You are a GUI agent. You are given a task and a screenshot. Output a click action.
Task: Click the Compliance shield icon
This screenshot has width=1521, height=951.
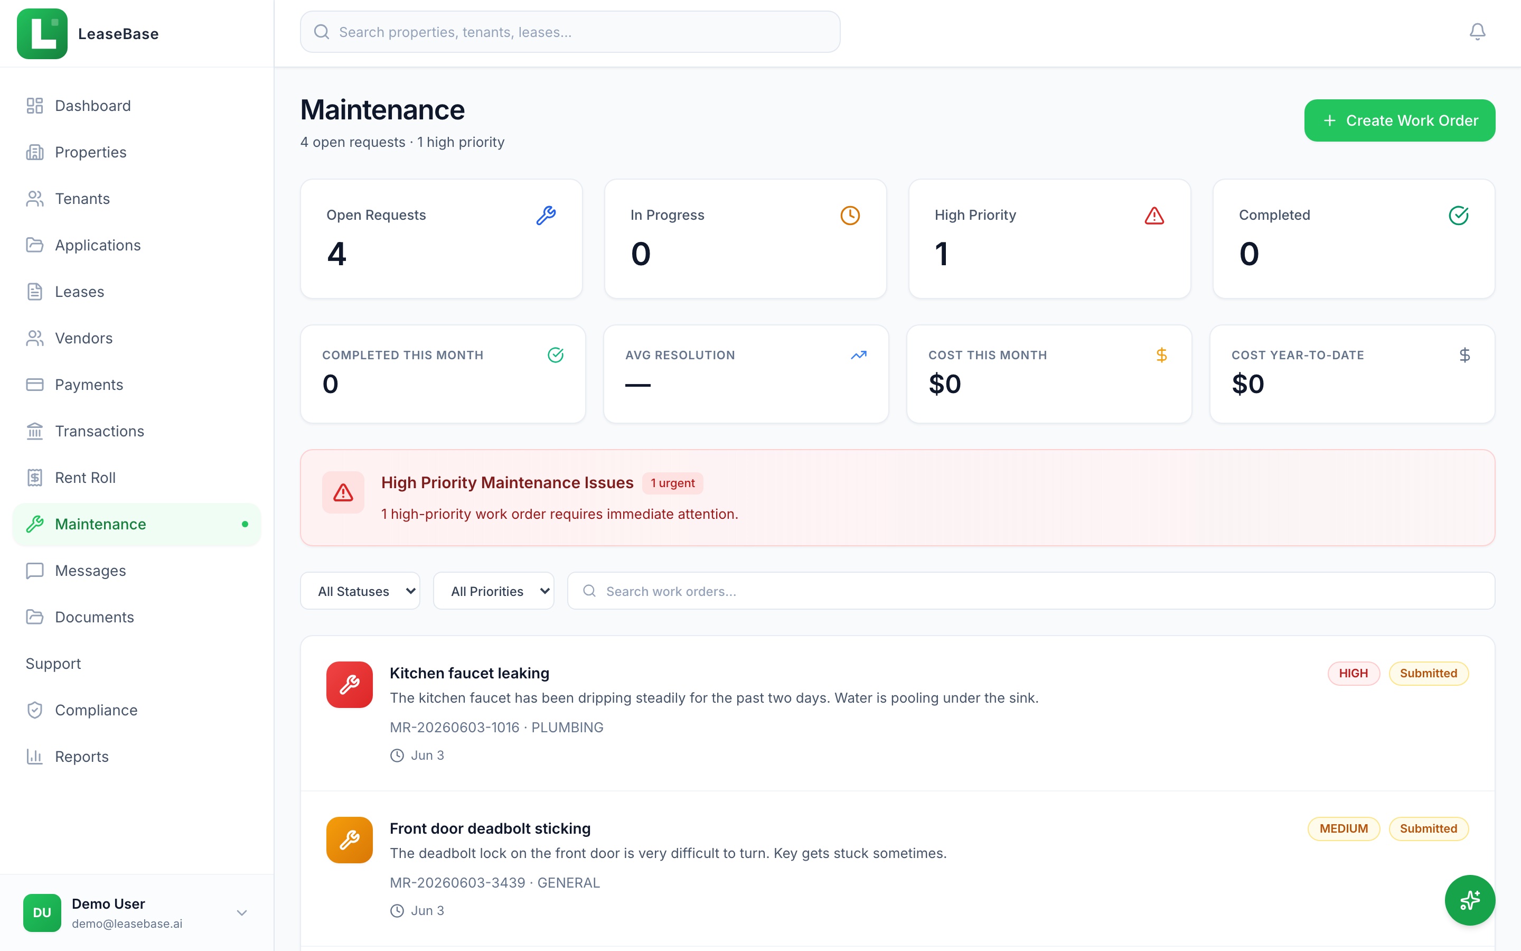pos(34,710)
